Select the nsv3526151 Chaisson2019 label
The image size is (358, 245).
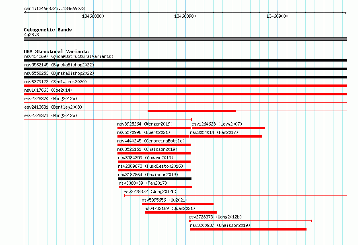pos(147,149)
